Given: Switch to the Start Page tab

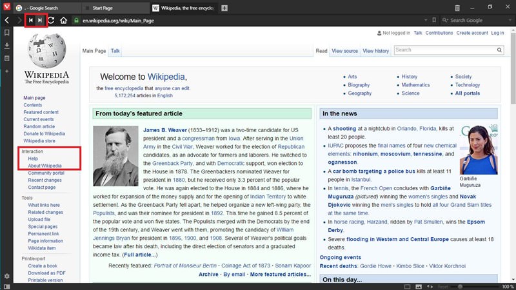Looking at the screenshot, I should (115, 8).
